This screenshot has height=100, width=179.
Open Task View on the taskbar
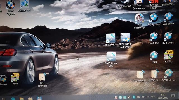coord(4,99)
